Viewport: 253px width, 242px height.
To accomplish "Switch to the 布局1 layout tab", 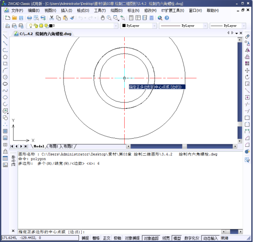I will click(x=53, y=146).
